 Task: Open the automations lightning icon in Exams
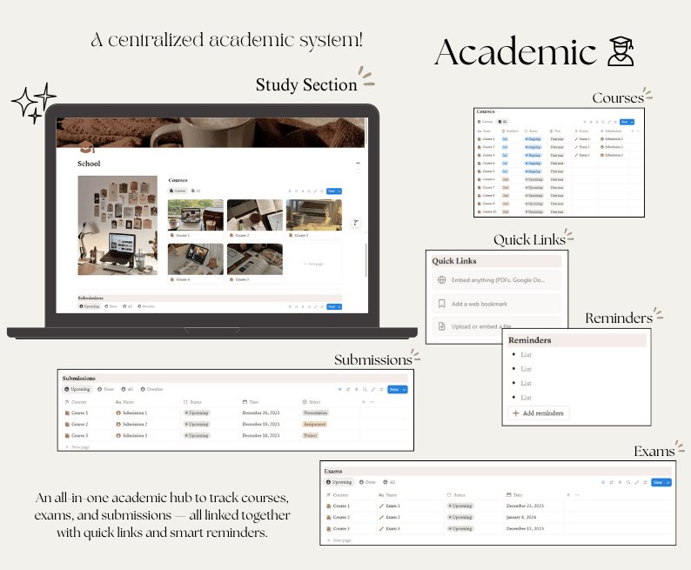(620, 482)
